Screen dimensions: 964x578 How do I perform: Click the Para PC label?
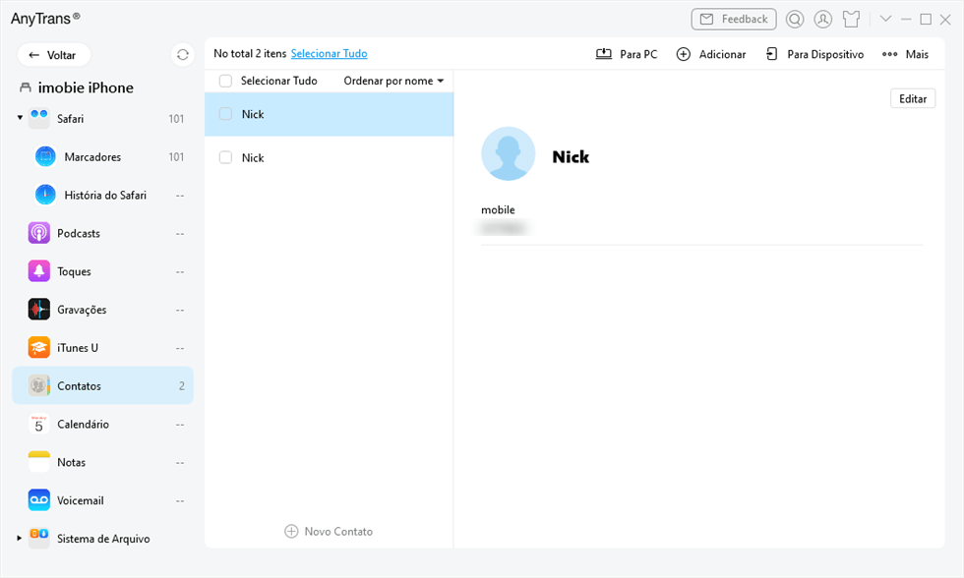[638, 54]
